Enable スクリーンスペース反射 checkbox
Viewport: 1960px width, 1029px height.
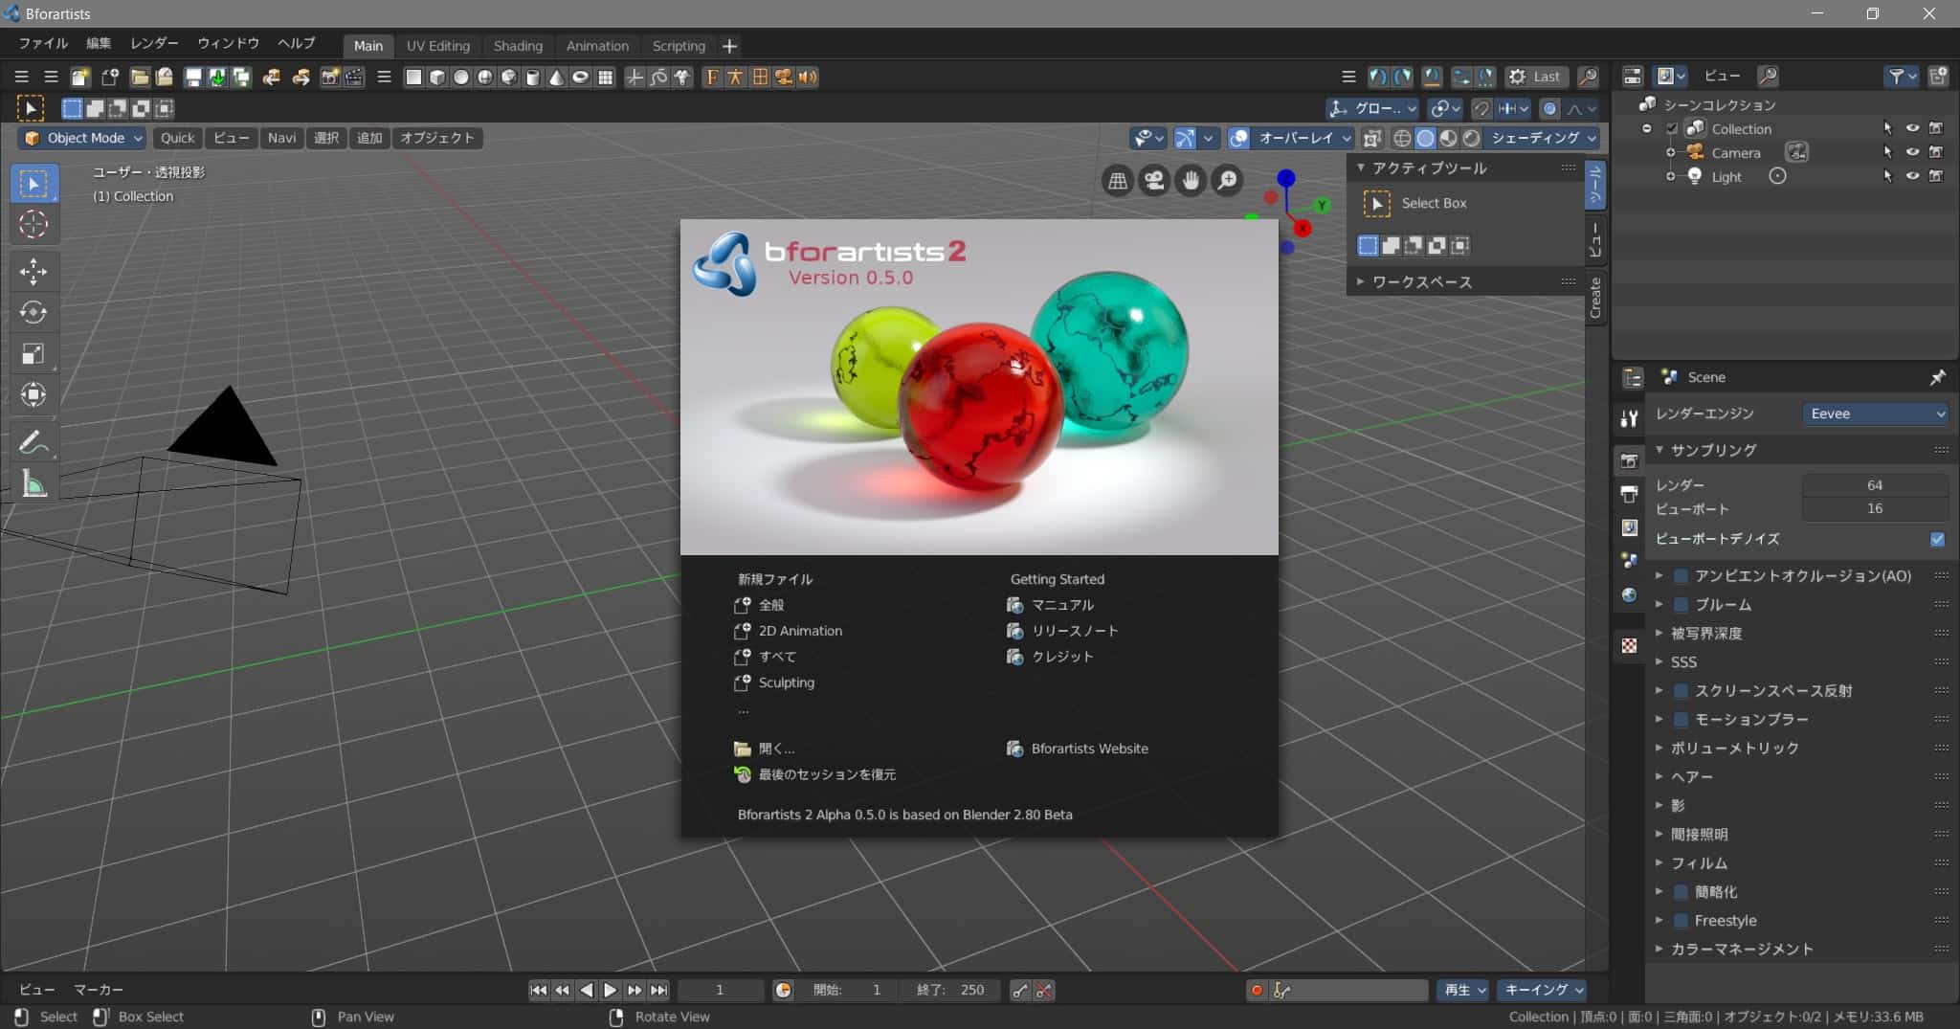pos(1681,690)
